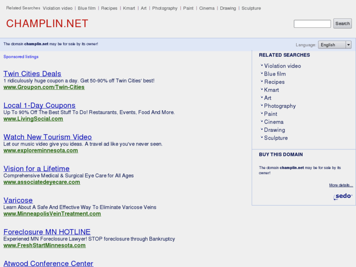Click the More details... link
The image size is (356, 267).
pyautogui.click(x=341, y=185)
